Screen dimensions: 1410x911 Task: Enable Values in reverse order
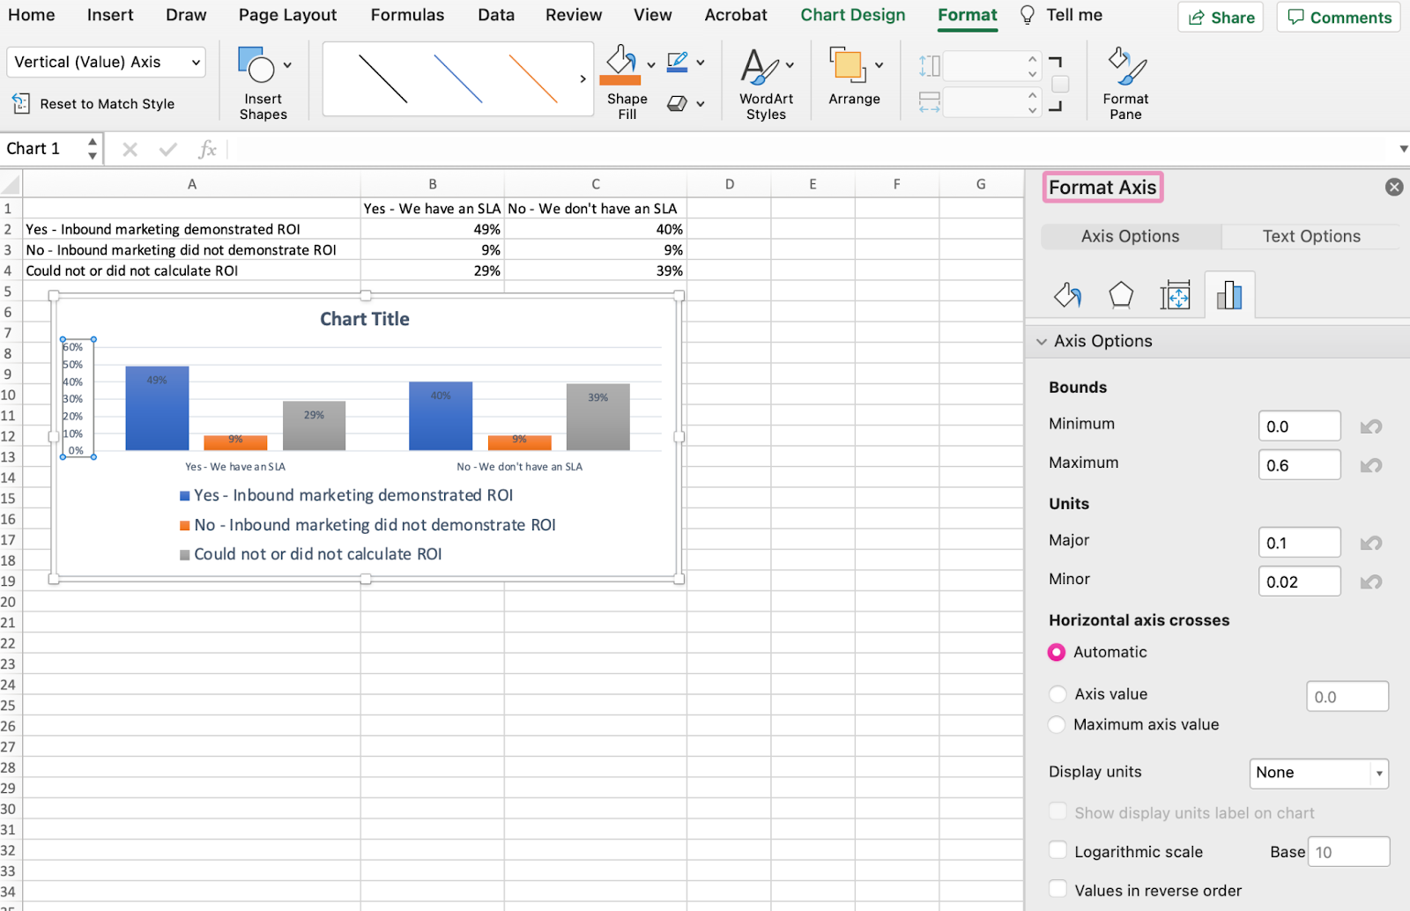point(1057,889)
